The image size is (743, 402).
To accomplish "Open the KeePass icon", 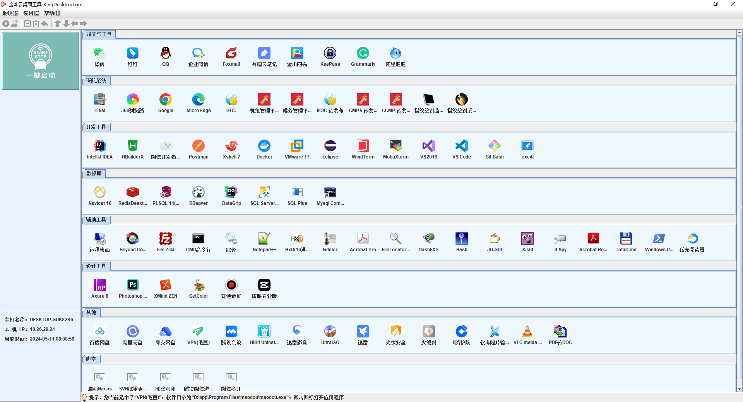I will (x=330, y=53).
